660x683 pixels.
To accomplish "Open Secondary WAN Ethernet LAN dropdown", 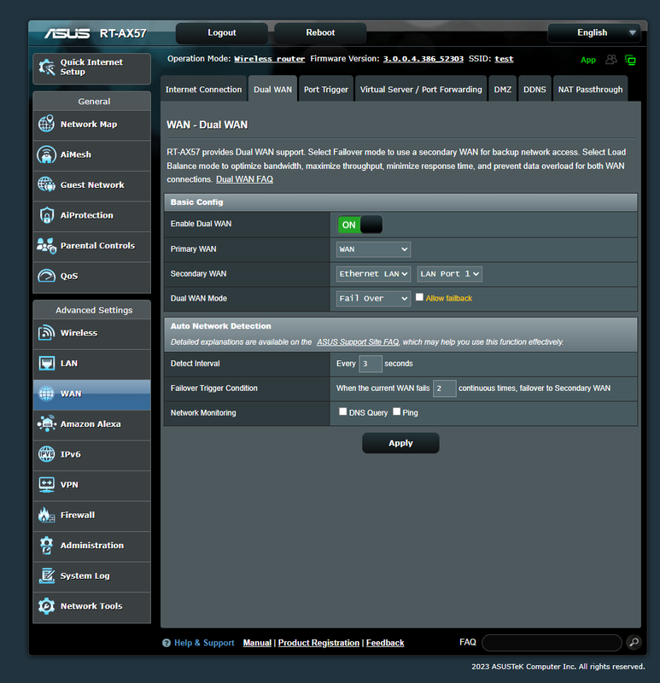I will (x=373, y=274).
